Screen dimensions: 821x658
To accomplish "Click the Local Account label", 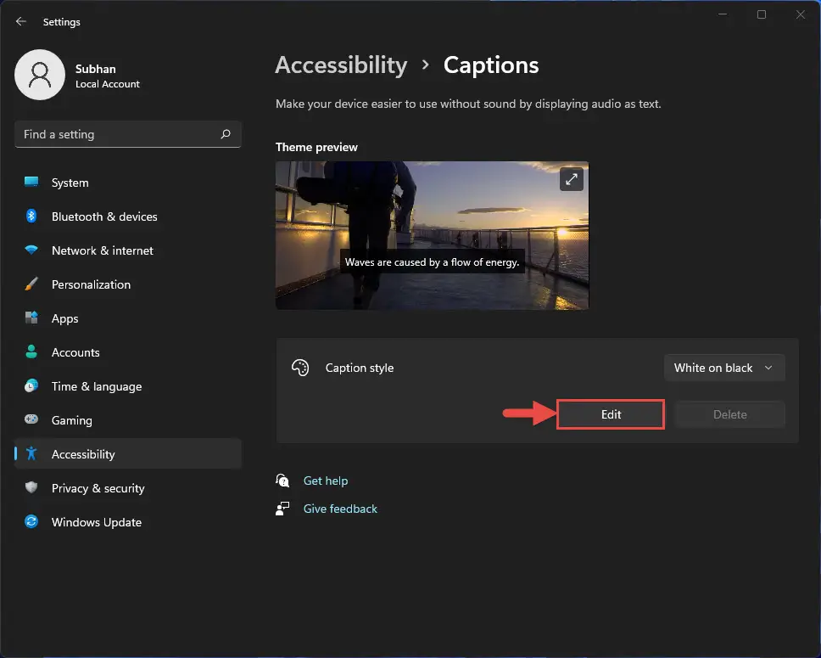I will pos(108,84).
